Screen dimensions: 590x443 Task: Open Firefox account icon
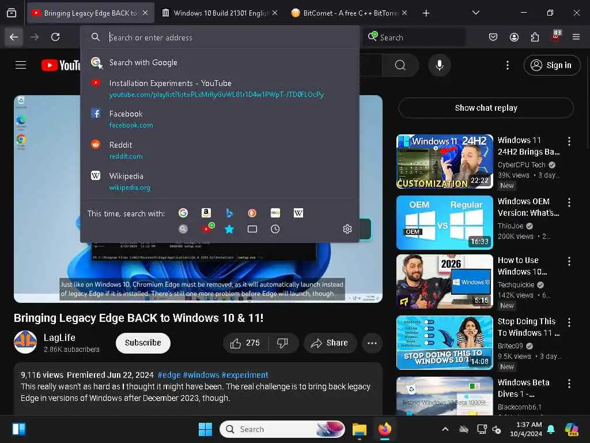514,37
